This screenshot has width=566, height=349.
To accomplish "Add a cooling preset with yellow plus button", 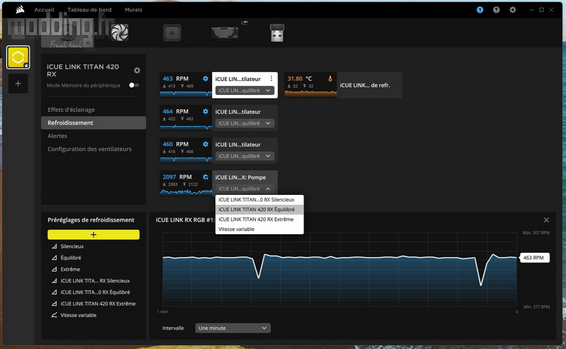I will [x=93, y=235].
